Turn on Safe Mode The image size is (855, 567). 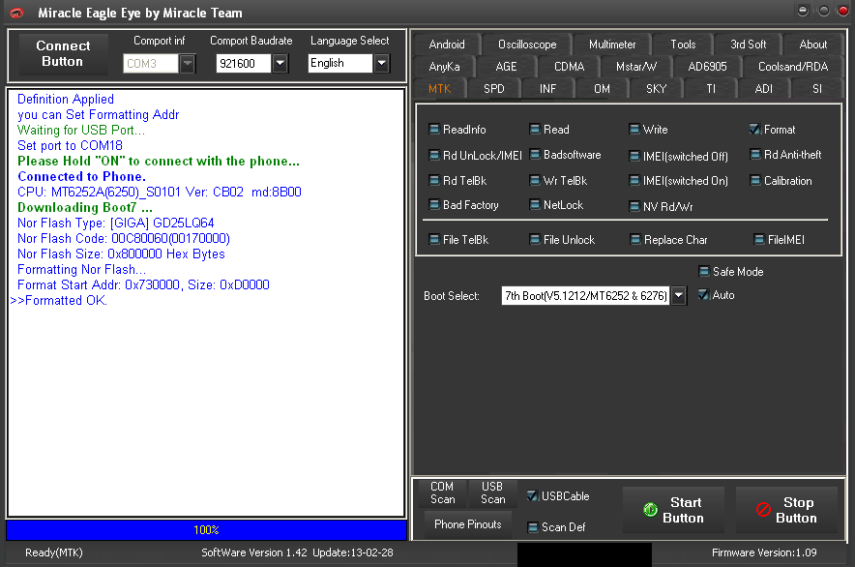tap(704, 272)
